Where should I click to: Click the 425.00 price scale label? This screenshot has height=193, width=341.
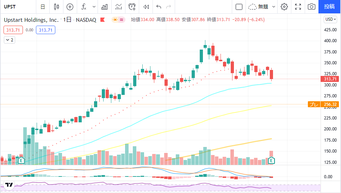(330, 30)
